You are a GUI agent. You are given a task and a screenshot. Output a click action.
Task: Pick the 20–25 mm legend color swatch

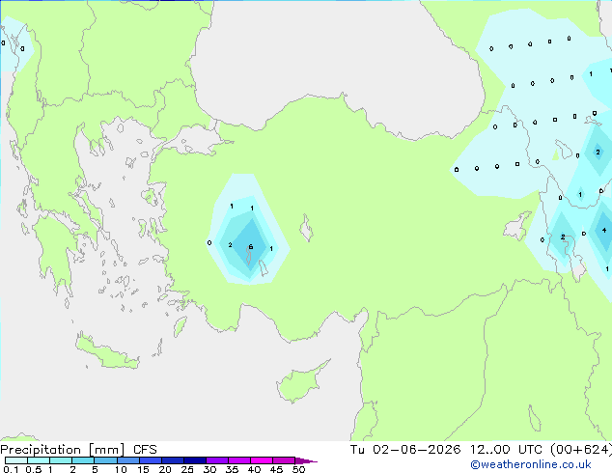click(172, 460)
